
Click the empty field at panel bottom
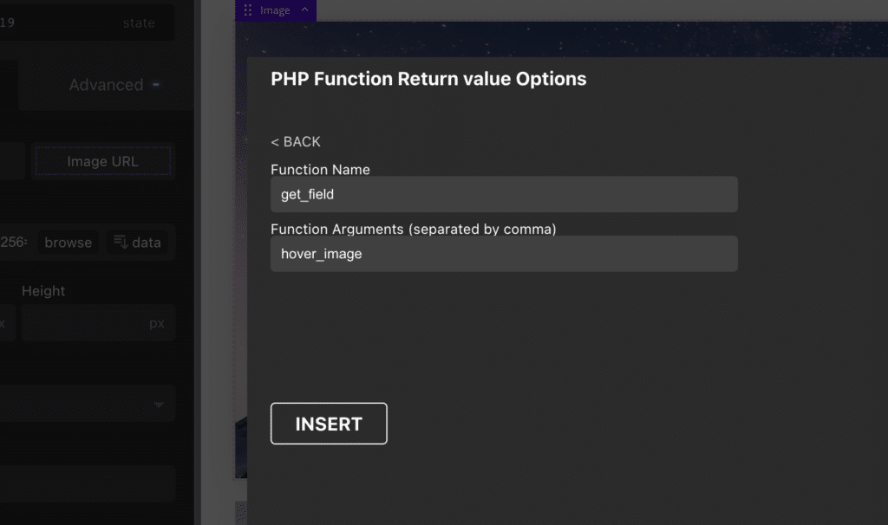[x=88, y=483]
